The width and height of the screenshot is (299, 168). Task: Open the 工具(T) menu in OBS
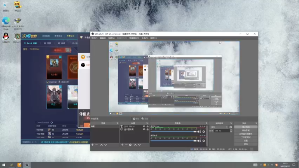[145, 38]
